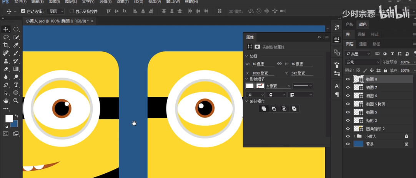Choose Intersect Shape Areas path operation

(284, 109)
